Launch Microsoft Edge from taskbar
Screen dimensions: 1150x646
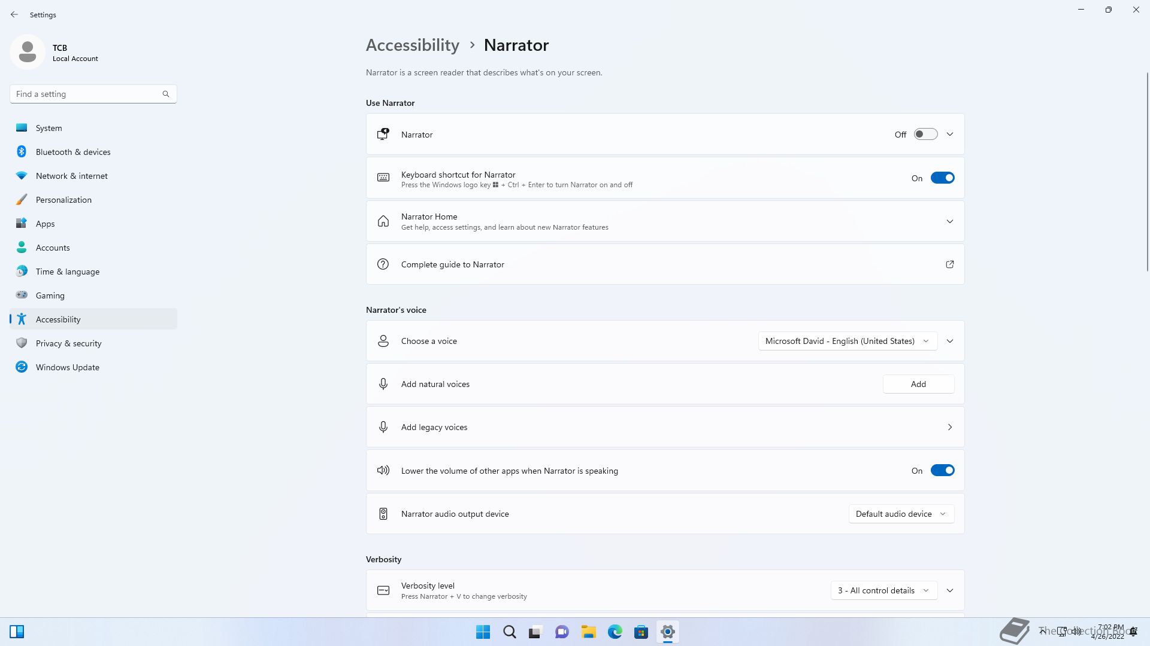(x=615, y=632)
